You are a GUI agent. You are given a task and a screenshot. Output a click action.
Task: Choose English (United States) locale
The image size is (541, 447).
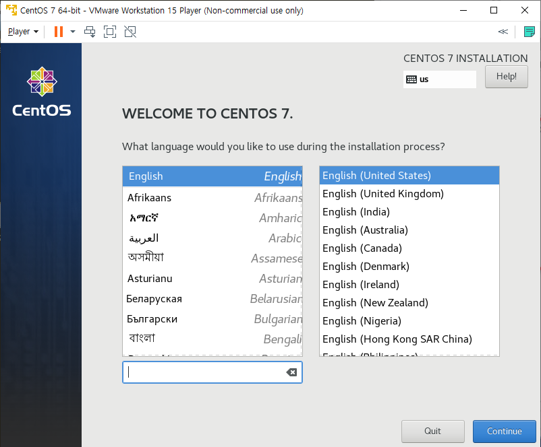[x=409, y=176]
